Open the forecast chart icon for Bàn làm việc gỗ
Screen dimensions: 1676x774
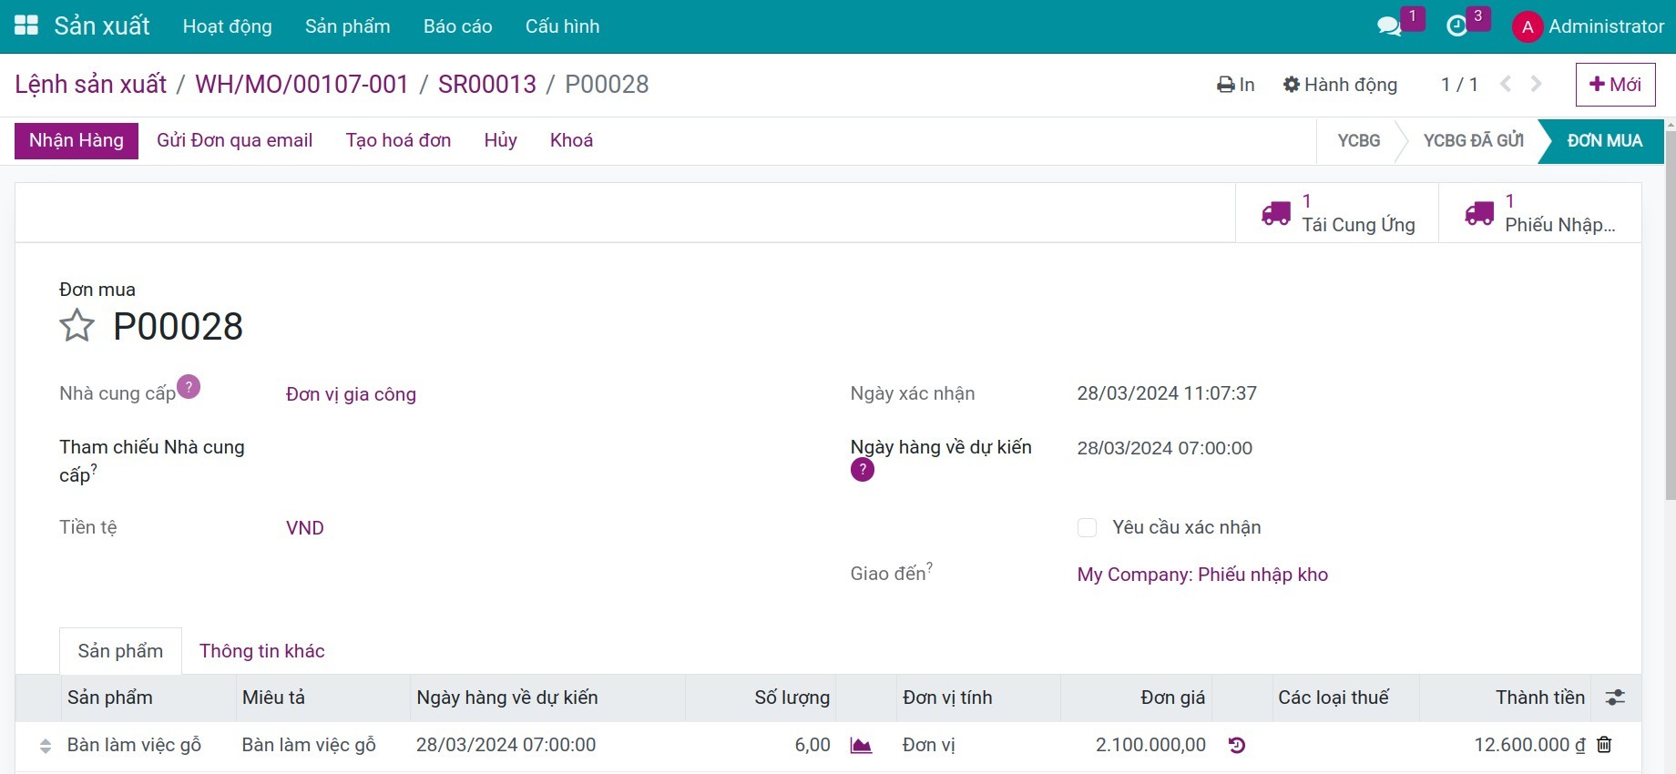[861, 746]
